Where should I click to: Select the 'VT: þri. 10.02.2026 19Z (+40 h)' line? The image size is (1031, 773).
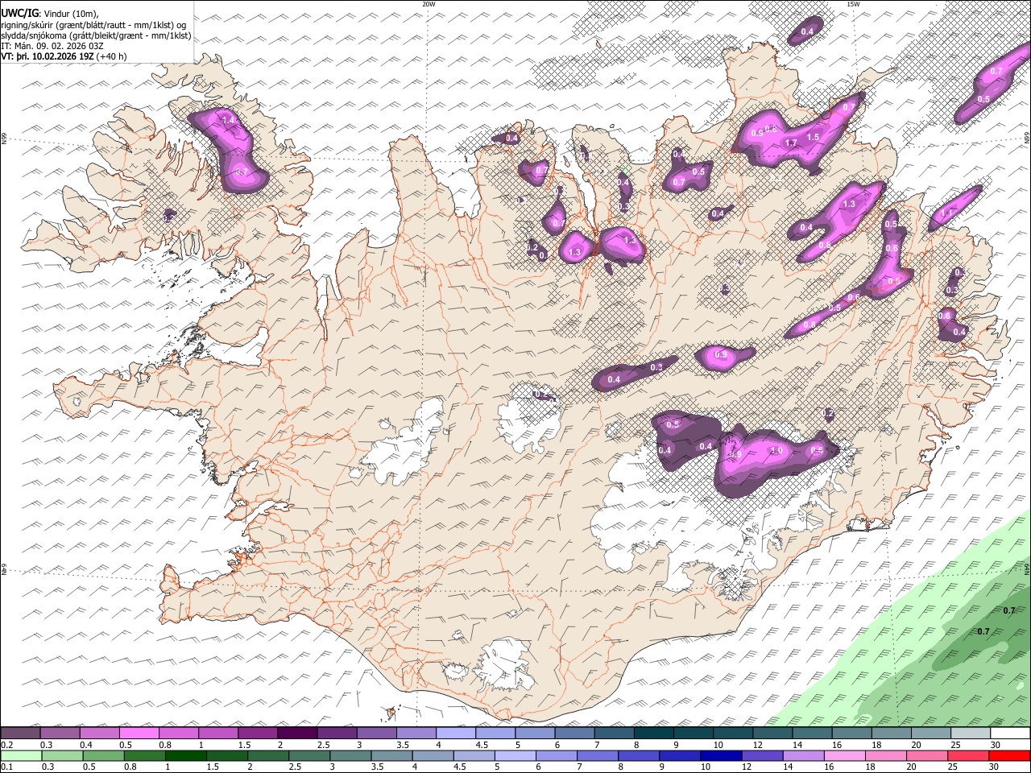coord(64,57)
